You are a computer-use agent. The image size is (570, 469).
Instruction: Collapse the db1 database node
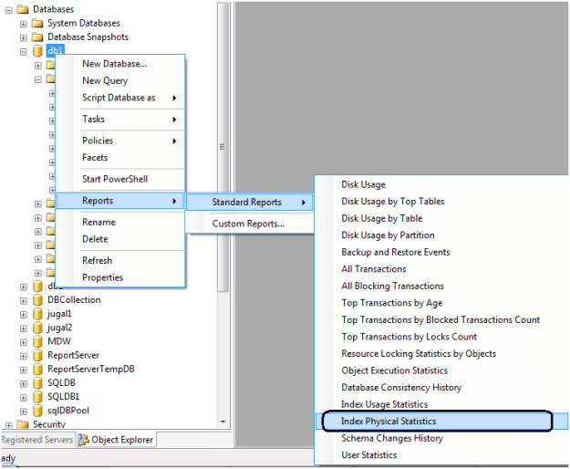pyautogui.click(x=24, y=52)
